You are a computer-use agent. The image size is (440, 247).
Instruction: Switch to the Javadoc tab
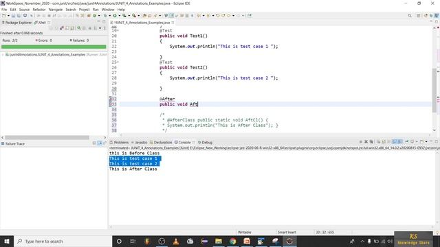point(140,142)
